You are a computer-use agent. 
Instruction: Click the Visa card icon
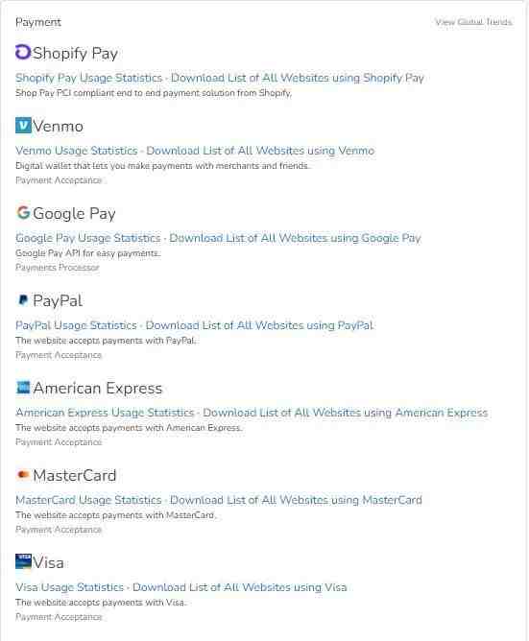[x=23, y=561]
